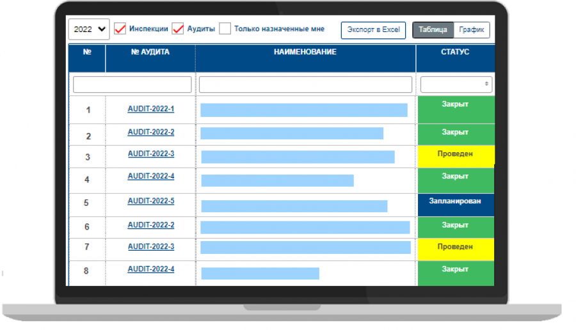Click the НАИМЕНОВАНИЕ column header
Viewport: 576px width, 330px height.
[305, 52]
